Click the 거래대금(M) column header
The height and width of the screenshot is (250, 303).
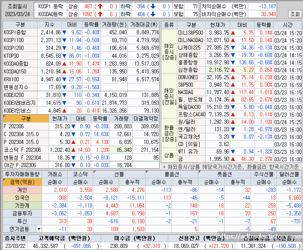tap(144, 25)
